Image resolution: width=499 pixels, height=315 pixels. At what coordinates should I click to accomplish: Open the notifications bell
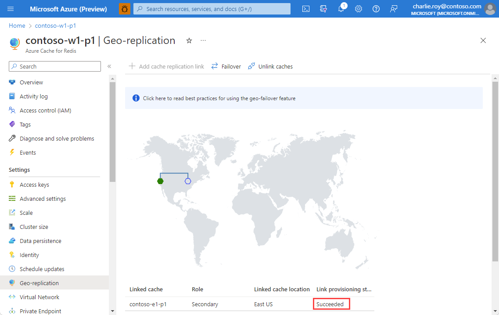pyautogui.click(x=341, y=9)
